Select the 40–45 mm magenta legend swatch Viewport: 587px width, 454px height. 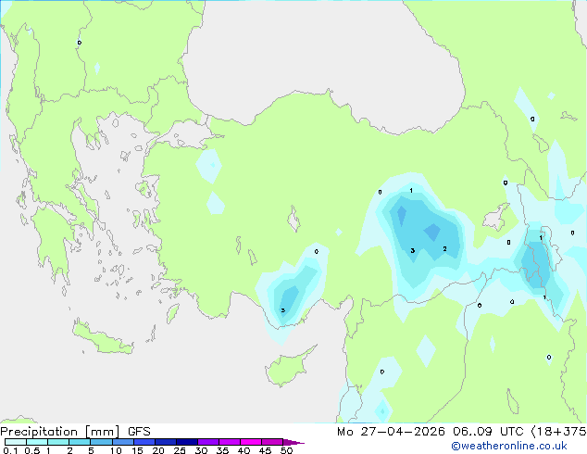tap(251, 442)
